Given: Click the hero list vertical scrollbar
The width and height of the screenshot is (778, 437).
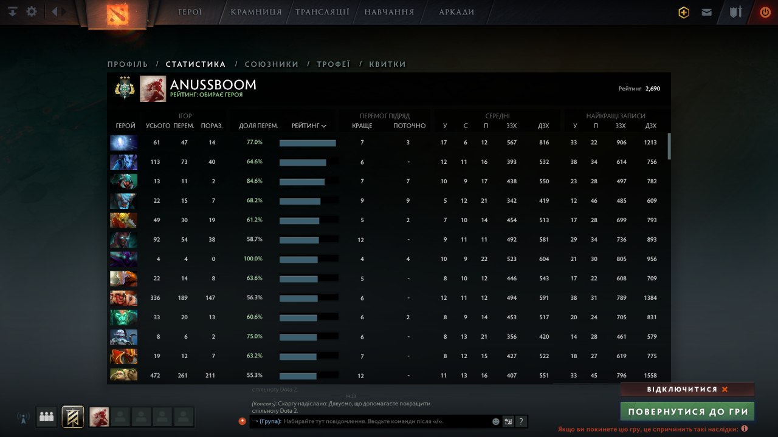Looking at the screenshot, I should tap(669, 146).
